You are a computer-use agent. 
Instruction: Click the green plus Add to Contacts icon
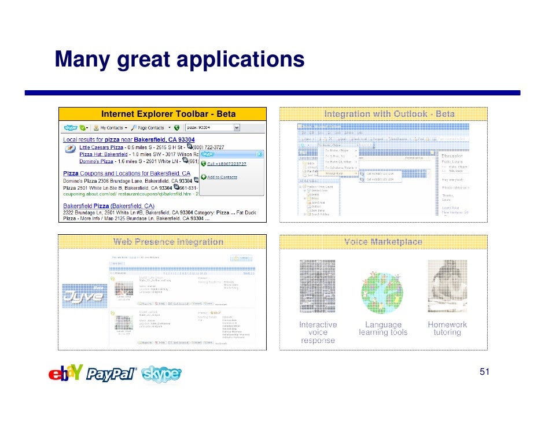pyautogui.click(x=204, y=177)
